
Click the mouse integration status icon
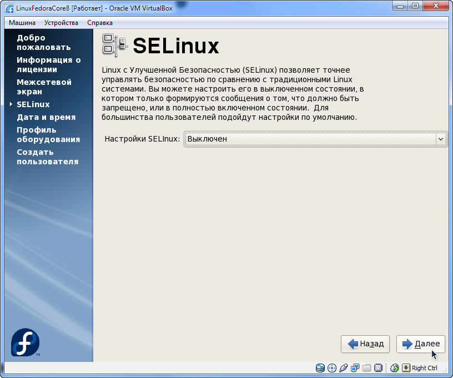(394, 368)
